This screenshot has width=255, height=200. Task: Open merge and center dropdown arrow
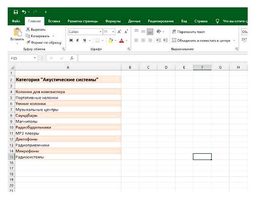(x=234, y=40)
